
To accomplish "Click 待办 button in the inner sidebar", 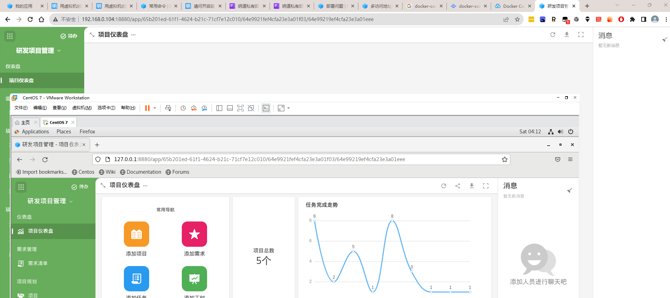I will tap(80, 187).
